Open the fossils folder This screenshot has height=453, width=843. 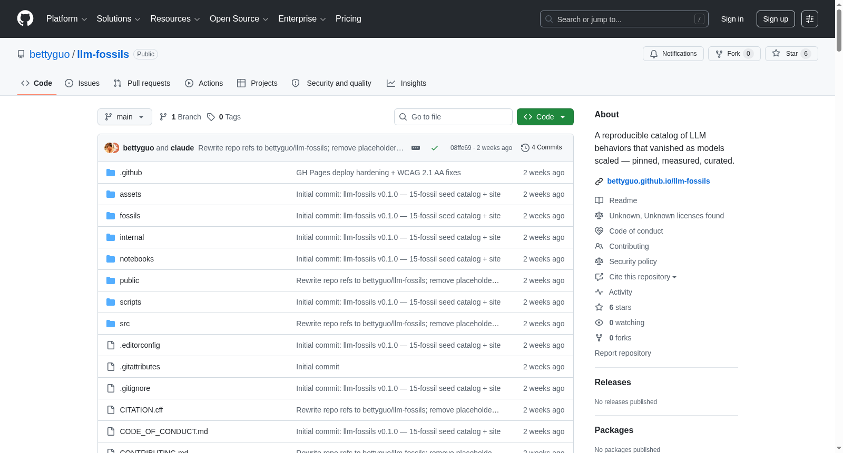[x=130, y=216]
